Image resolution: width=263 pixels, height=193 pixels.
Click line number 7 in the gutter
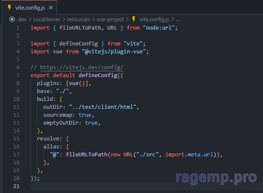coord(18,75)
